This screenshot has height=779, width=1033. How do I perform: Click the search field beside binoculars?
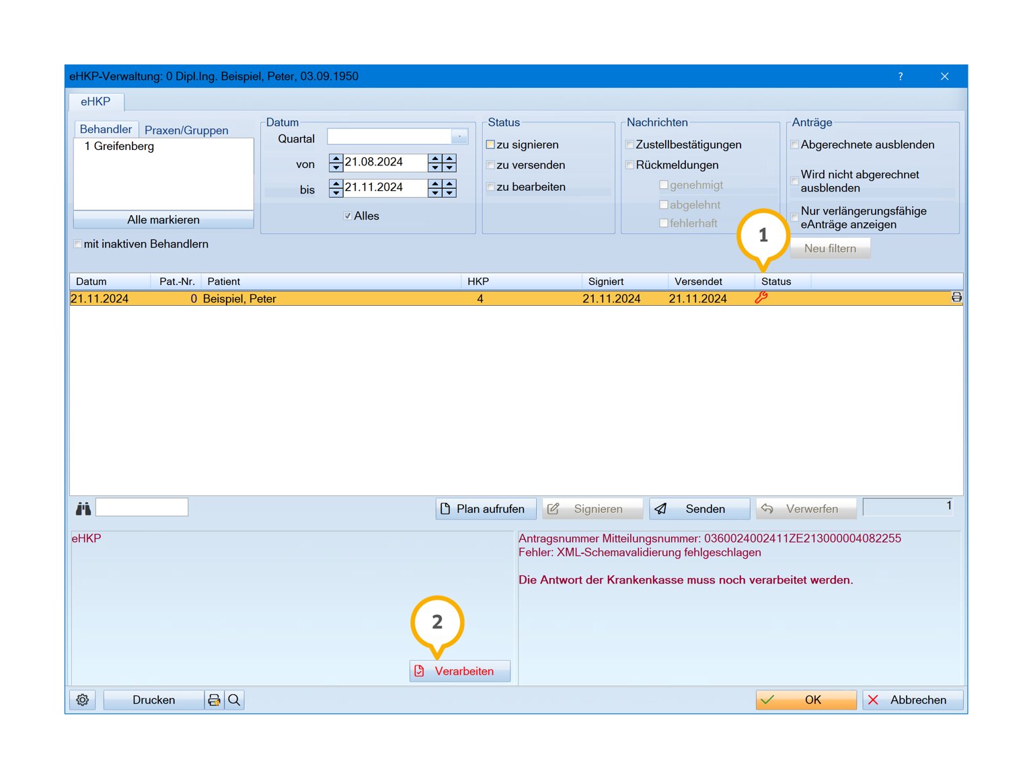(142, 507)
